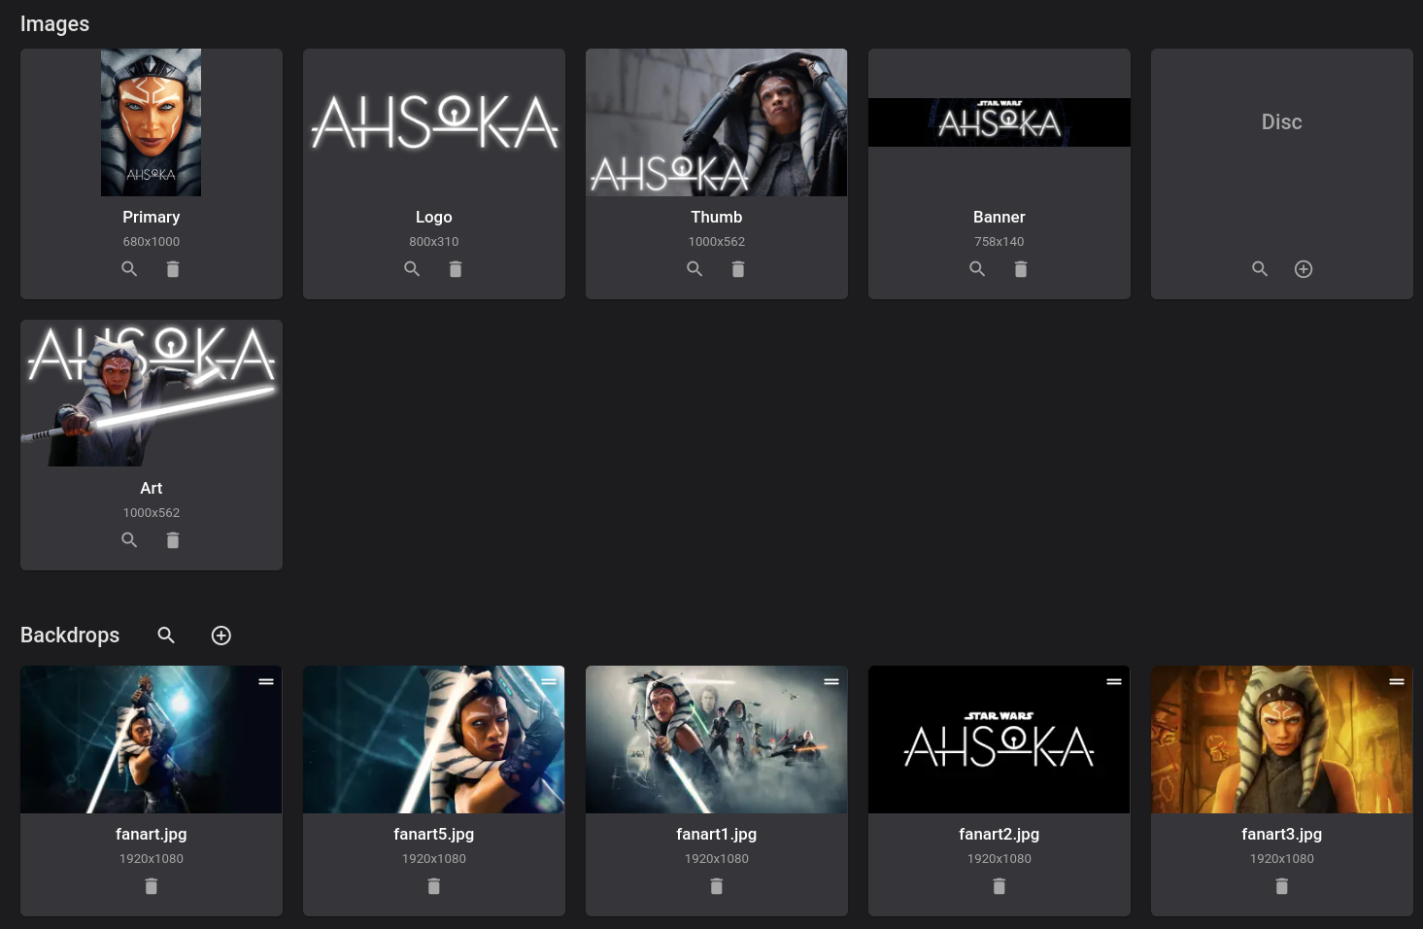
Task: Search for a new Art image
Action: [129, 540]
